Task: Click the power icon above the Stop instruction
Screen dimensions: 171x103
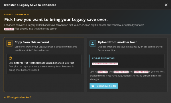Action: [10, 58]
